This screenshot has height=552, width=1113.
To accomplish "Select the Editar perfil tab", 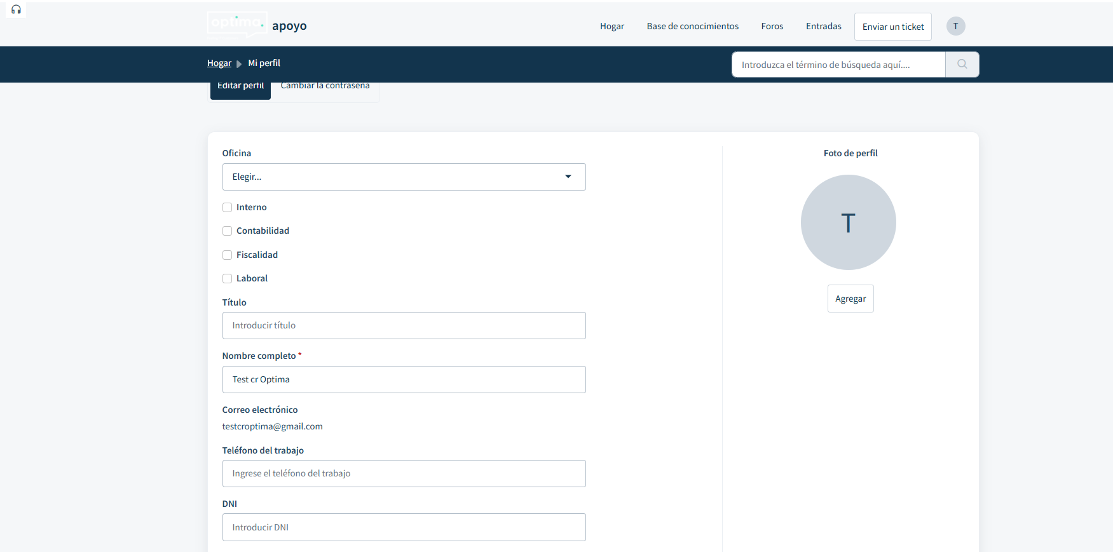I will (x=240, y=89).
